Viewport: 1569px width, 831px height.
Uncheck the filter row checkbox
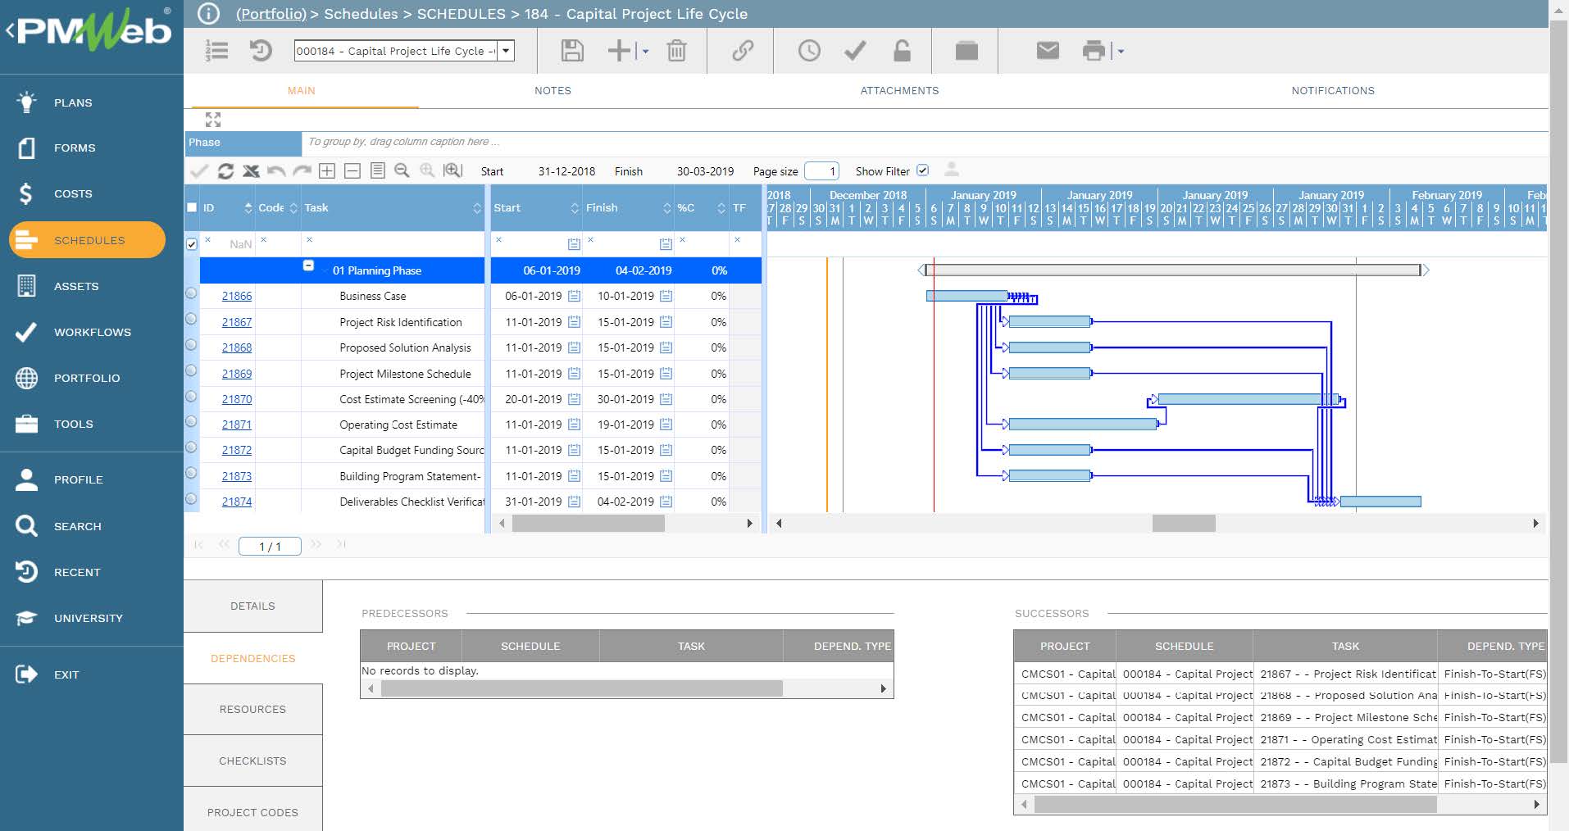192,243
